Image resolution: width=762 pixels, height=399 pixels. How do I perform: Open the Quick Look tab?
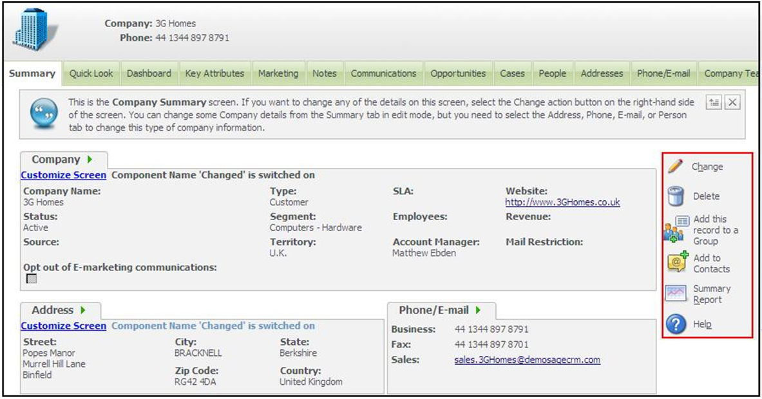coord(91,73)
